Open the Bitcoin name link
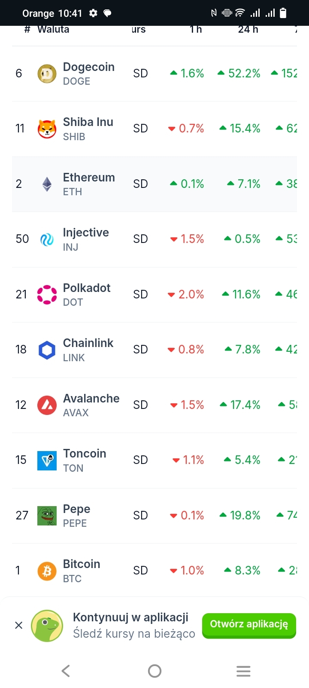 (x=82, y=564)
